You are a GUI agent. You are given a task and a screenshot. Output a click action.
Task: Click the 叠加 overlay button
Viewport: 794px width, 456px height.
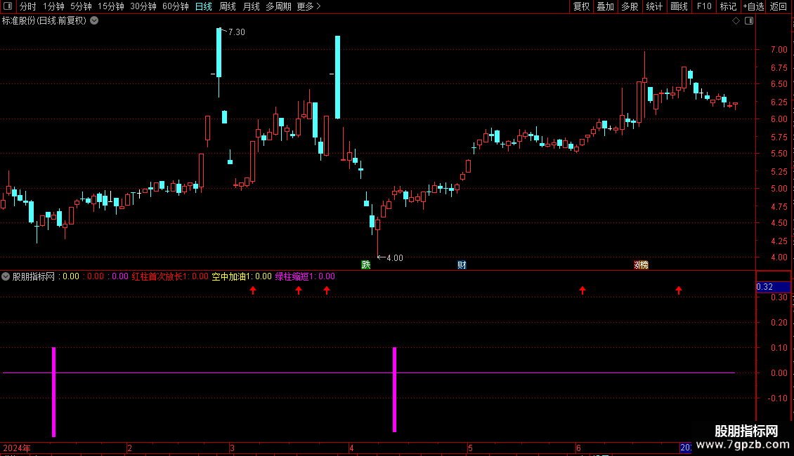(x=605, y=6)
